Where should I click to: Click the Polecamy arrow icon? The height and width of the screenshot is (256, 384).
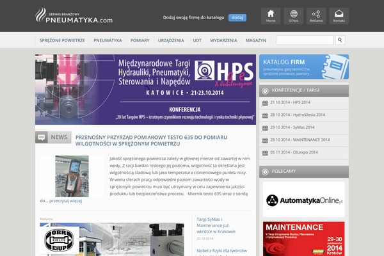click(x=265, y=172)
